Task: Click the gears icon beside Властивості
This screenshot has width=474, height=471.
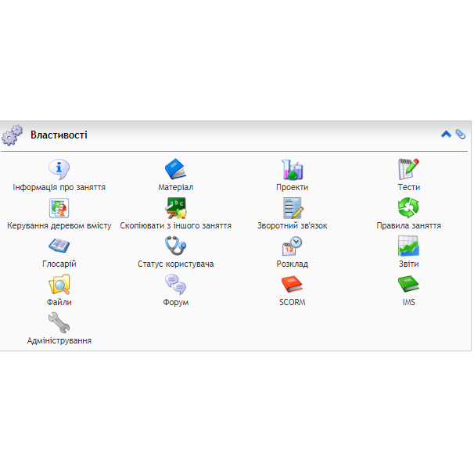Action: (12, 135)
